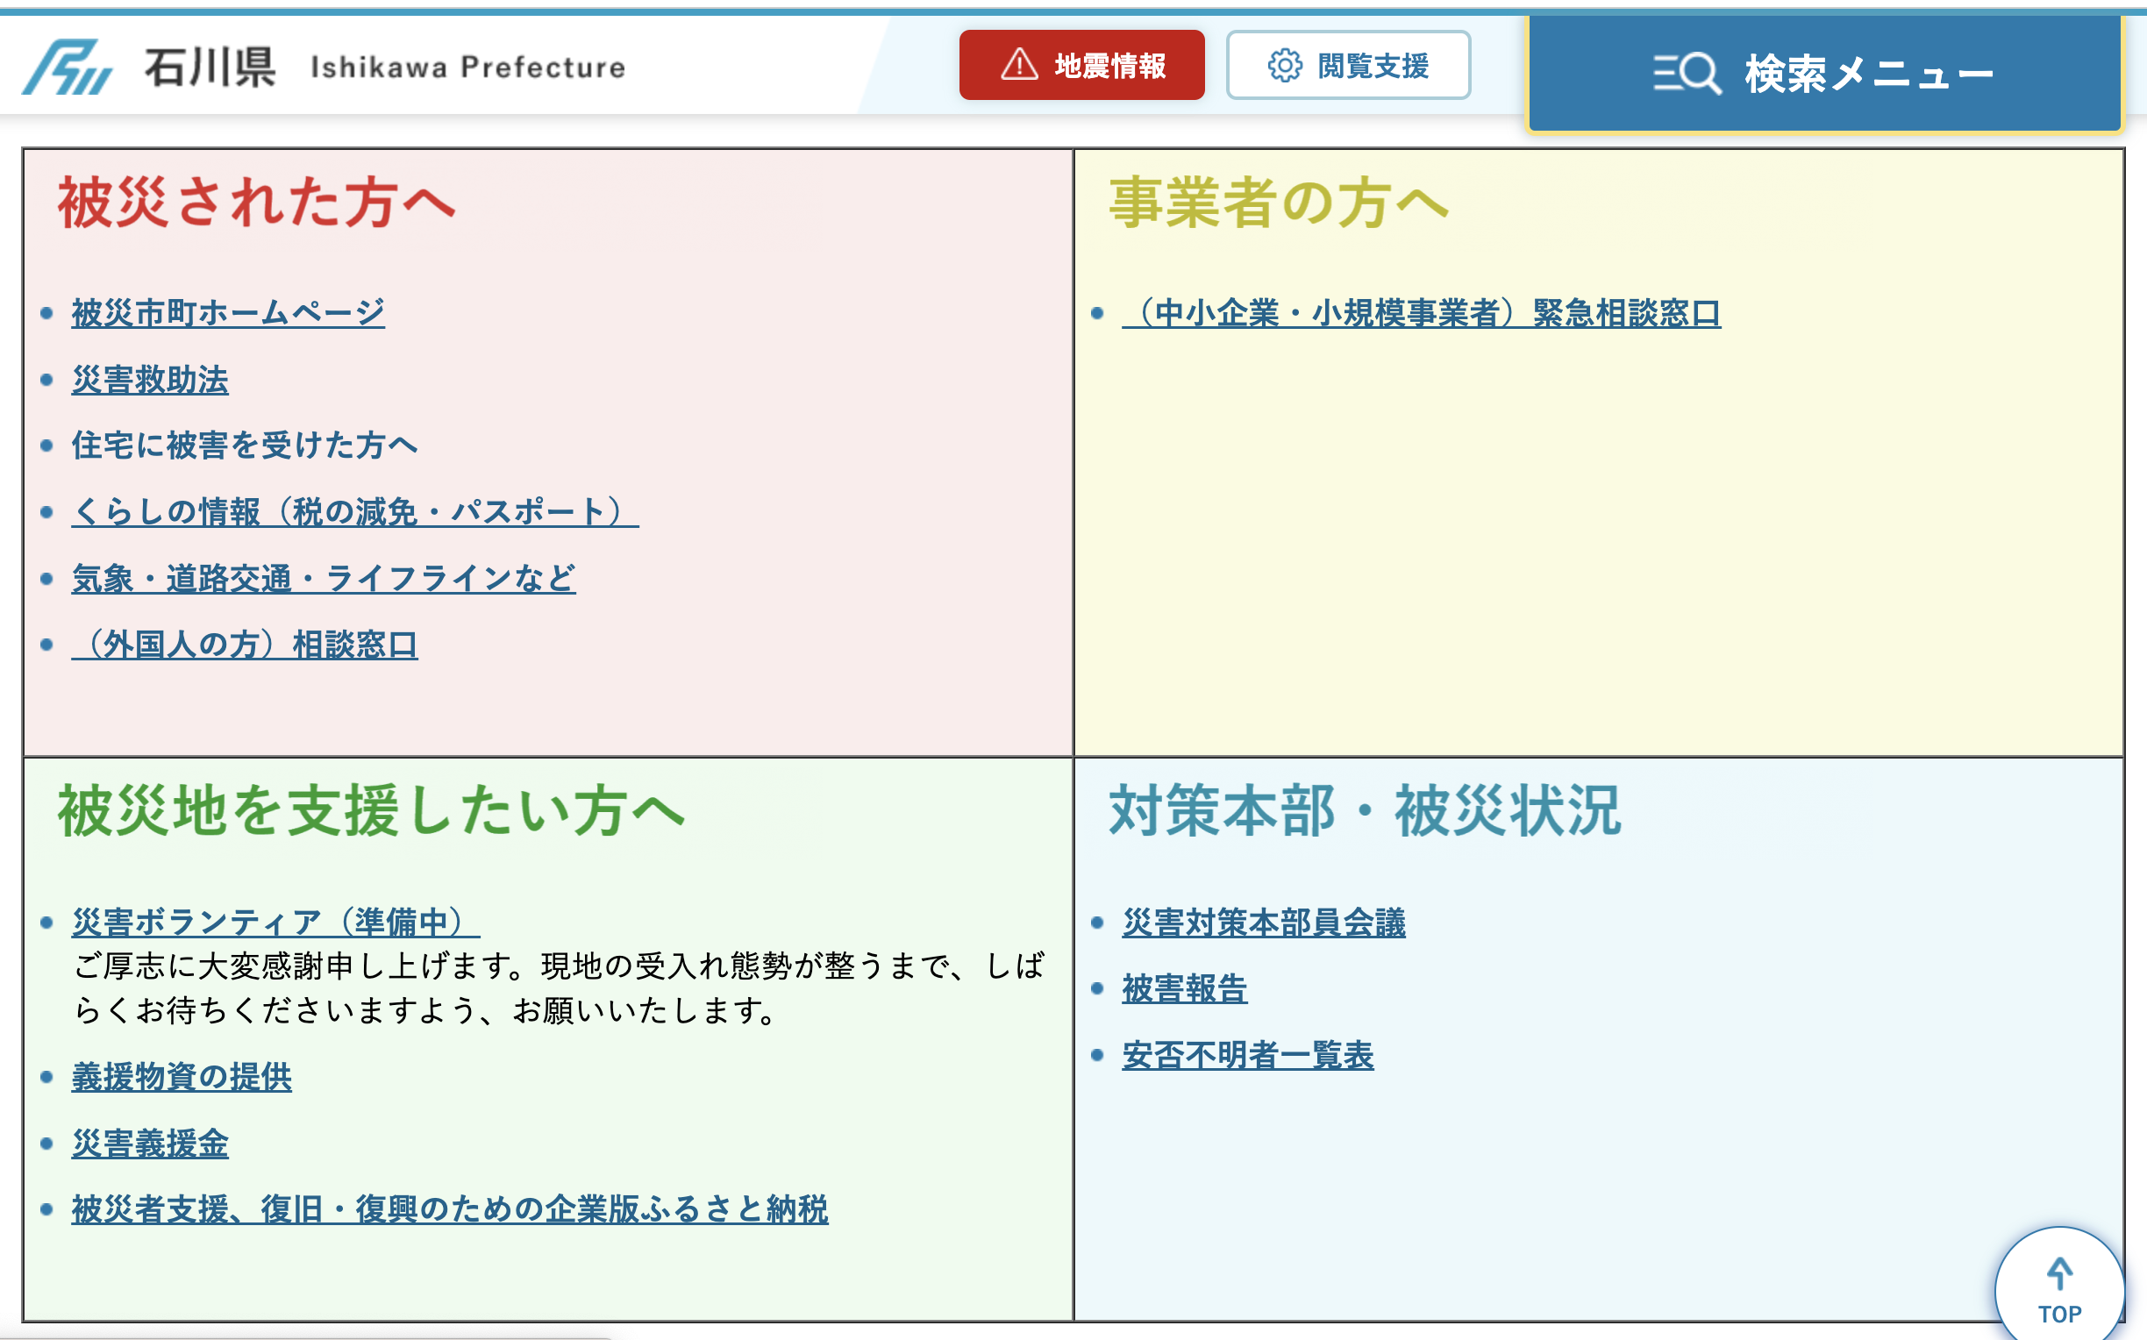The width and height of the screenshot is (2147, 1340).
Task: Click the warning triangle earthquake icon
Action: pyautogui.click(x=1019, y=65)
